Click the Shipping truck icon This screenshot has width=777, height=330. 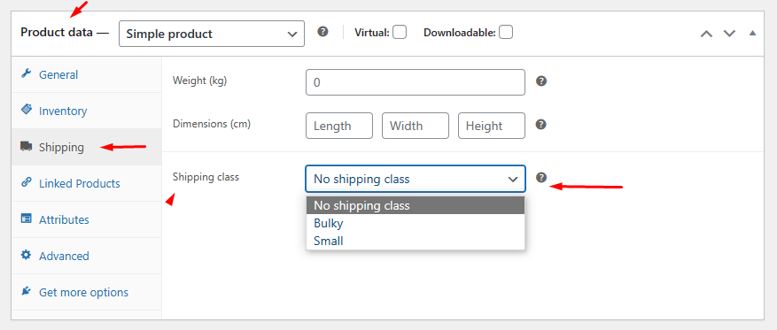point(26,147)
